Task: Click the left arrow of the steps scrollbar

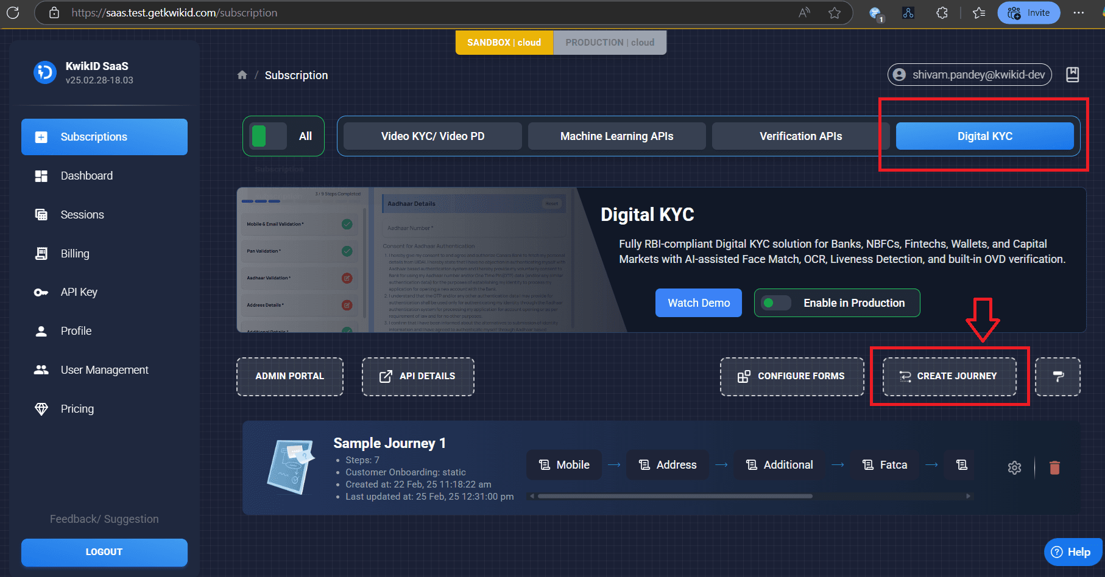Action: pos(532,496)
